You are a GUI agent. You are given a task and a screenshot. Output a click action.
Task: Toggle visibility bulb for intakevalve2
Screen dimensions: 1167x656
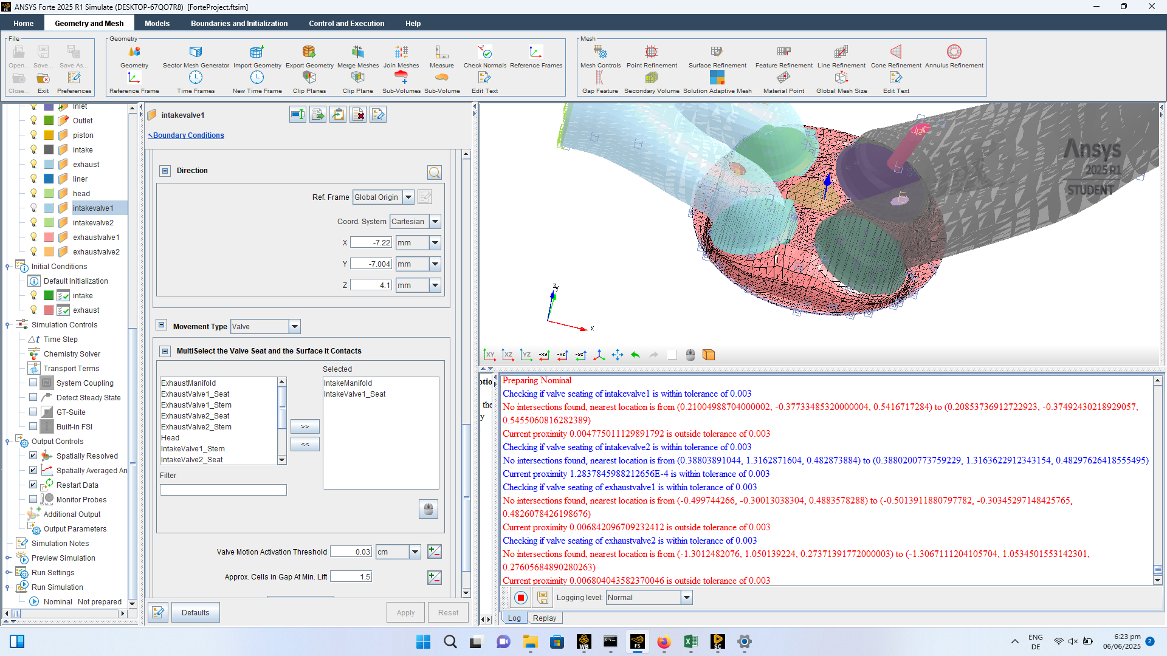coord(33,222)
